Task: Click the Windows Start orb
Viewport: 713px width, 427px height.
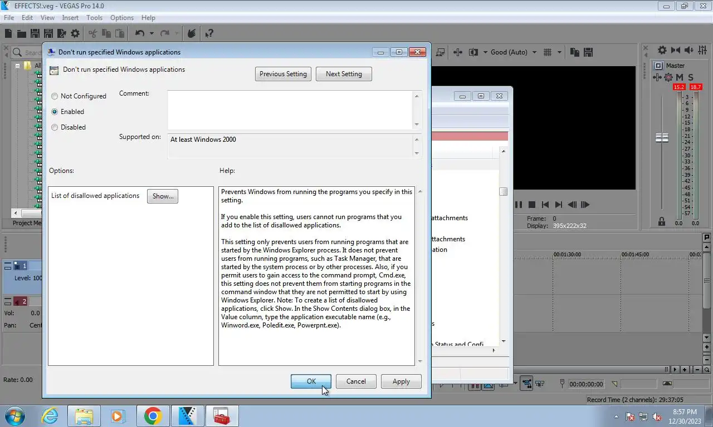Action: coord(15,416)
